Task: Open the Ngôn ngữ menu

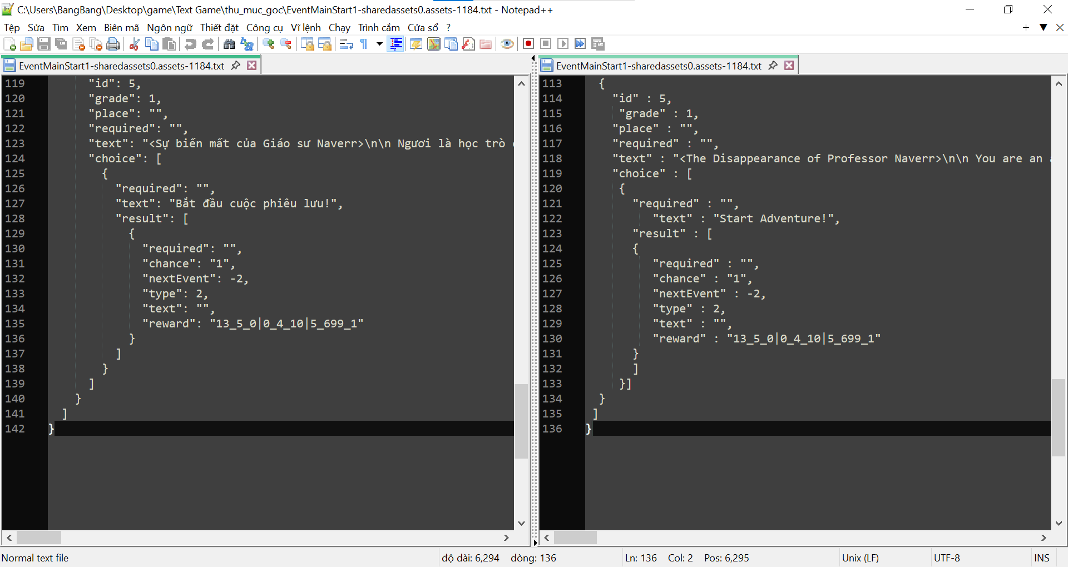Action: point(170,28)
